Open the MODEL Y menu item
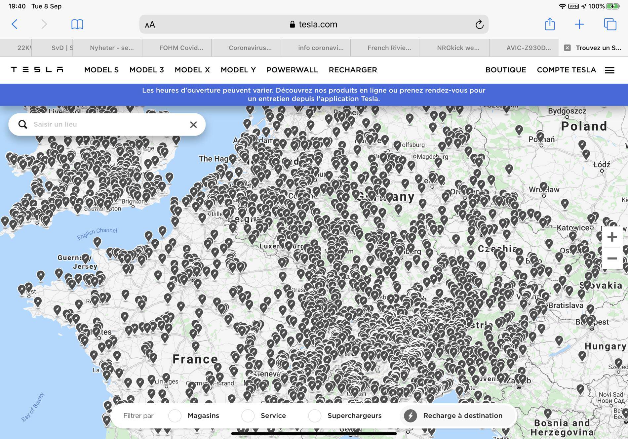This screenshot has height=439, width=628. 238,70
